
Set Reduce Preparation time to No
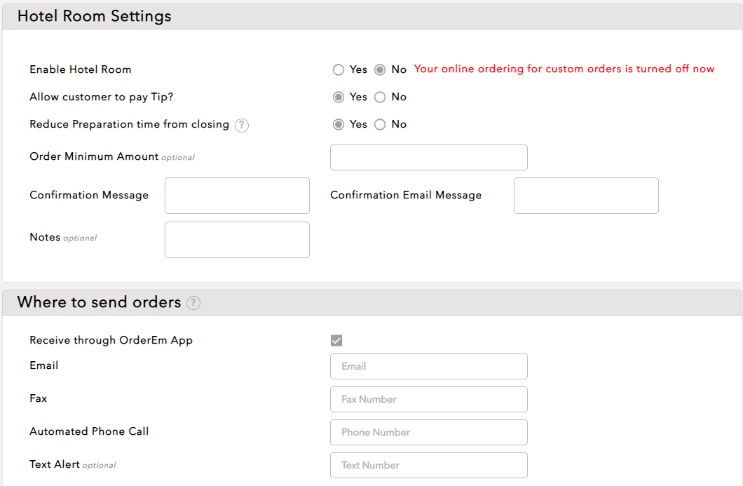click(380, 124)
